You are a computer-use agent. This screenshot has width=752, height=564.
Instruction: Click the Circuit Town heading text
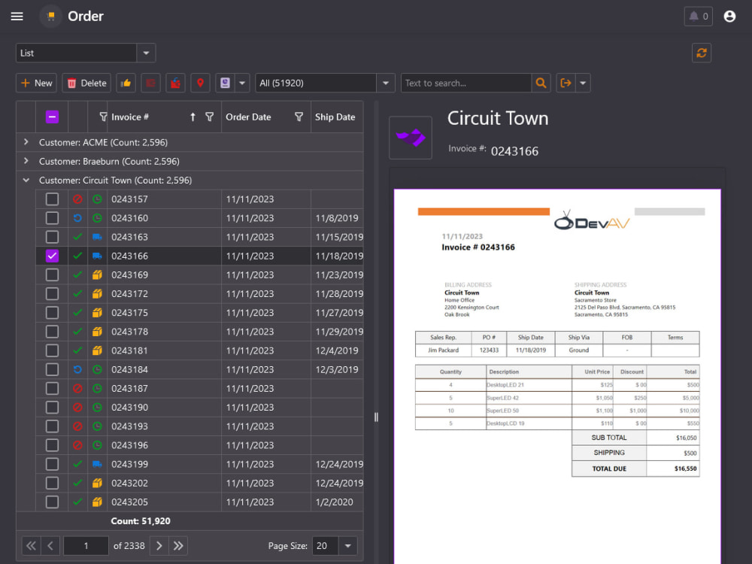pos(498,118)
